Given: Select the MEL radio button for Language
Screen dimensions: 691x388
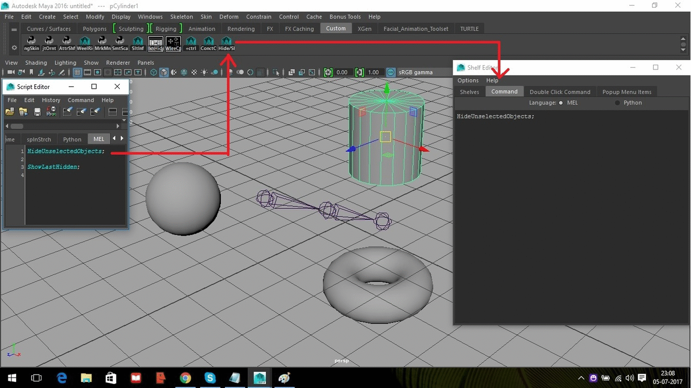Looking at the screenshot, I should click(x=560, y=103).
